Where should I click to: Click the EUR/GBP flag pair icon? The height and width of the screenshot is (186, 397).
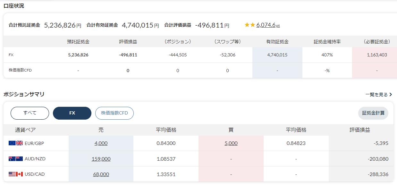[16, 143]
